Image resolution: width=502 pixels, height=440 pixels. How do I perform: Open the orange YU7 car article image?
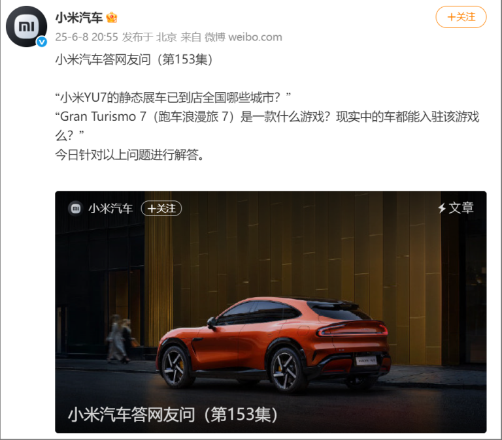pos(271,312)
